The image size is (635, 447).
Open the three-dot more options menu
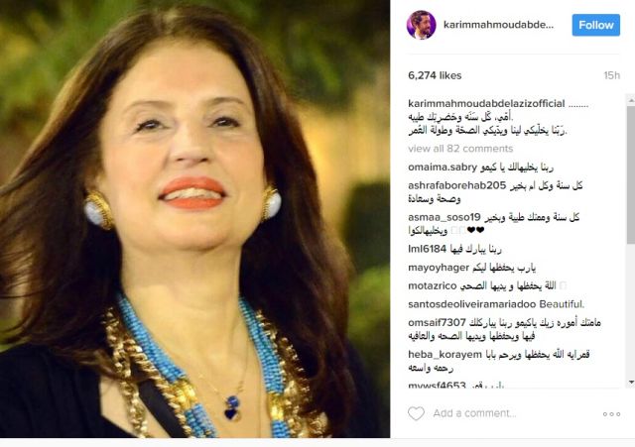611,414
